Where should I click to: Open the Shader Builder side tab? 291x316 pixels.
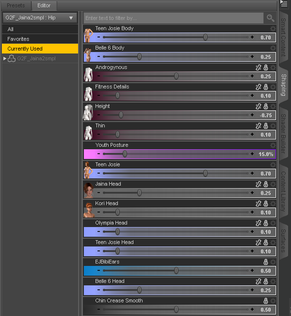(x=284, y=134)
